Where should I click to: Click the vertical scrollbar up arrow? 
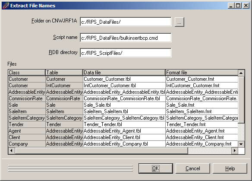click(x=241, y=73)
